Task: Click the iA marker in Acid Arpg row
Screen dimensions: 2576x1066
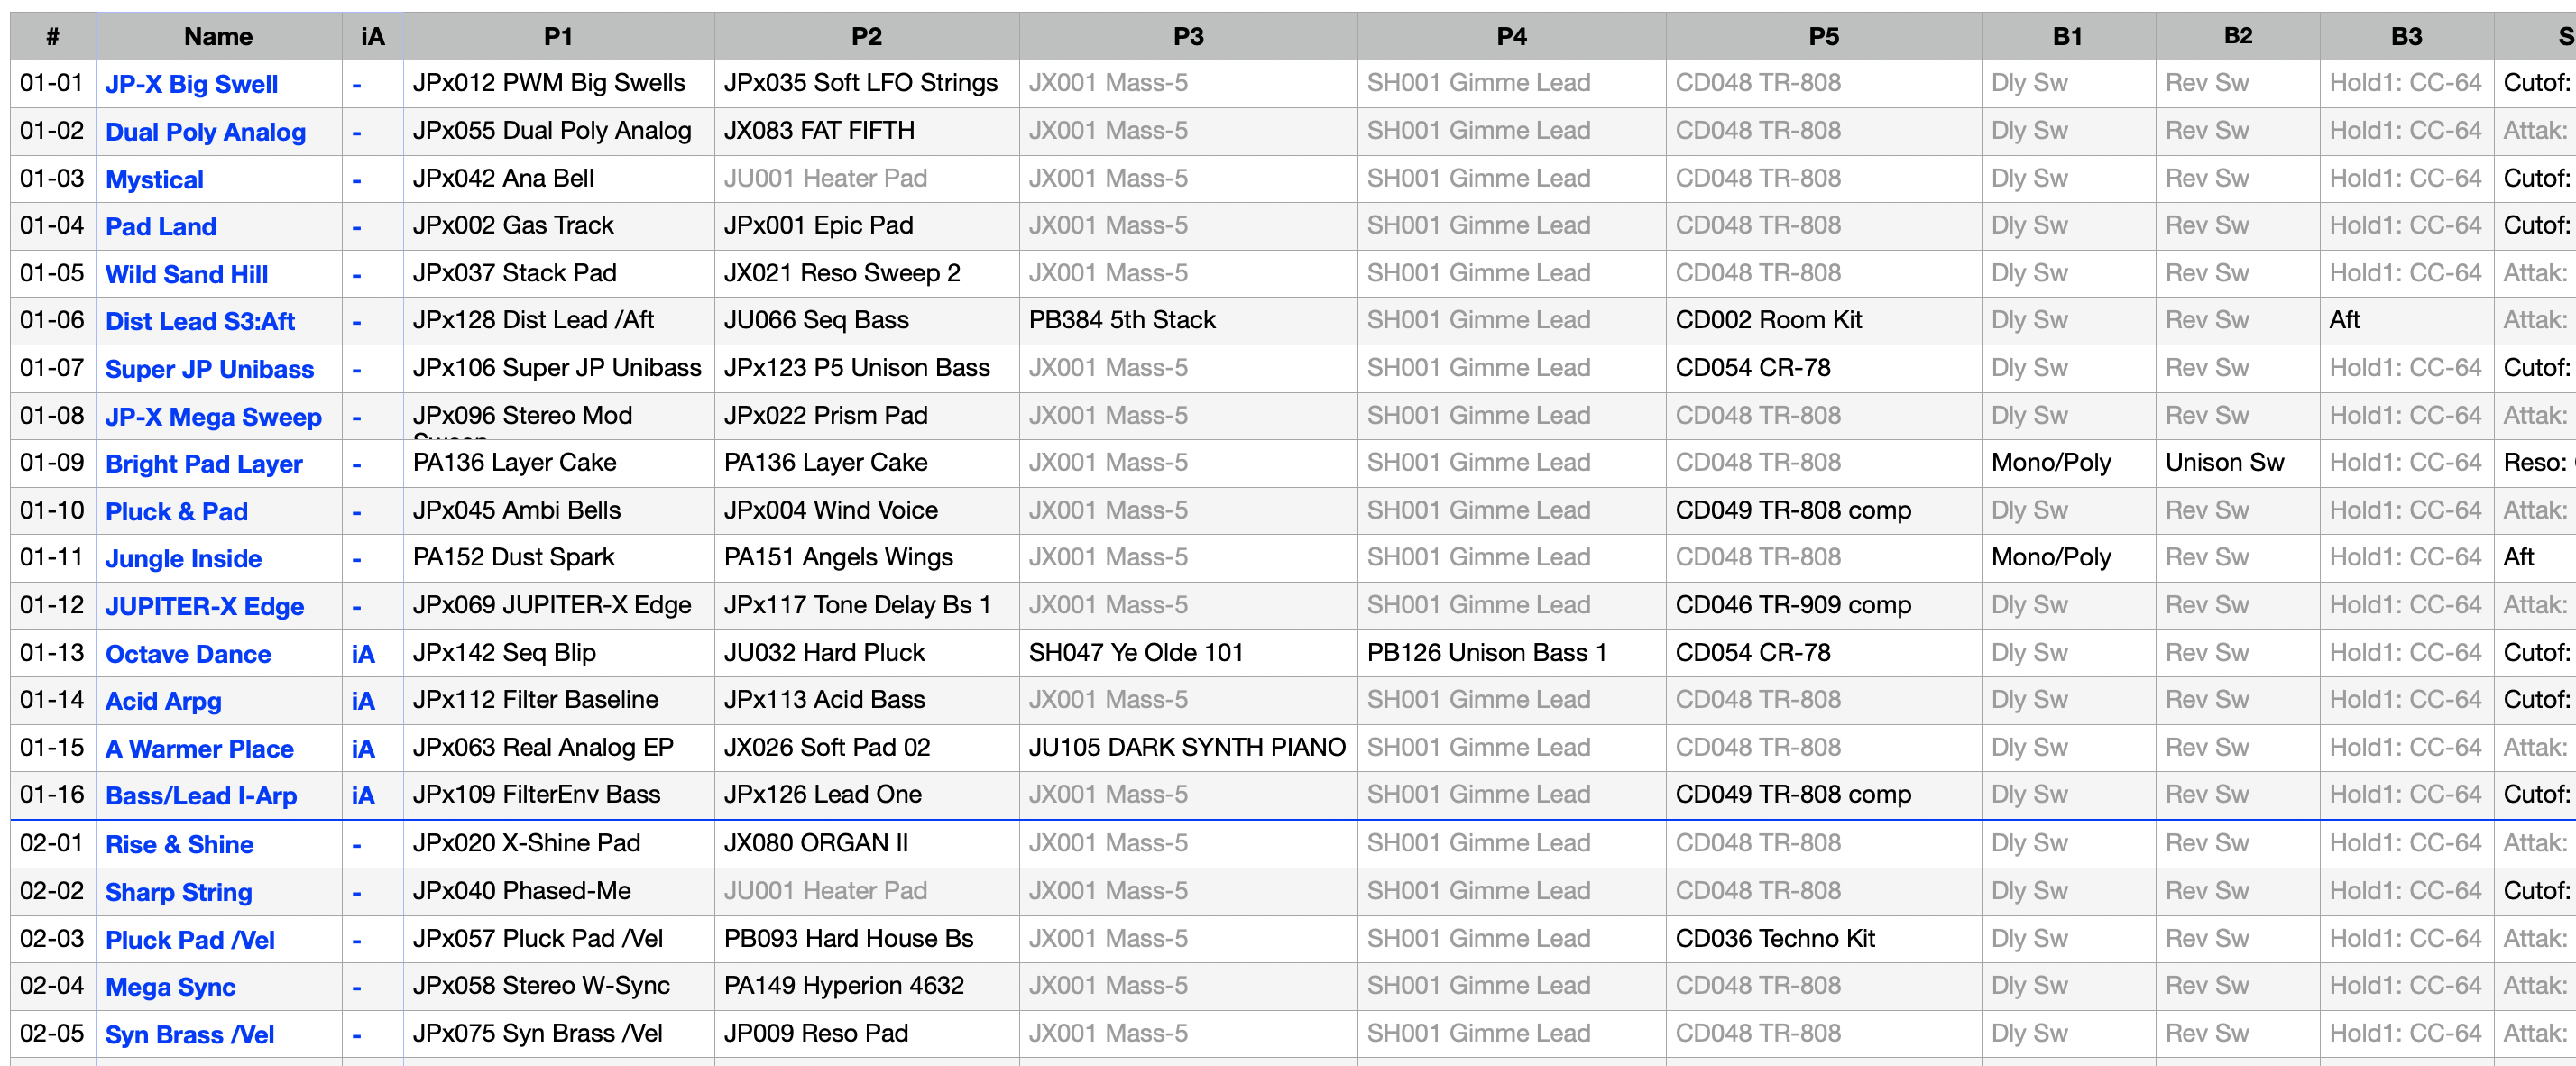Action: pos(363,702)
